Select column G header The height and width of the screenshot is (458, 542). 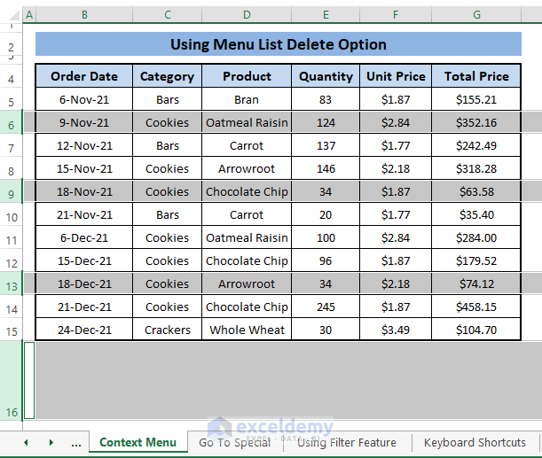click(476, 15)
